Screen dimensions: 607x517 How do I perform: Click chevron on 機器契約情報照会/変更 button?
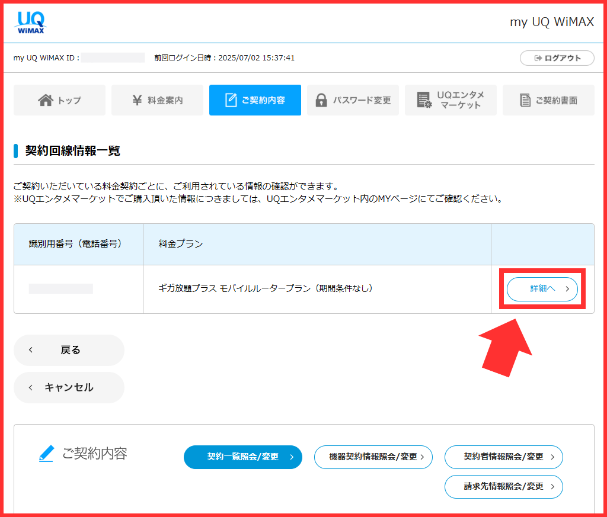[422, 457]
